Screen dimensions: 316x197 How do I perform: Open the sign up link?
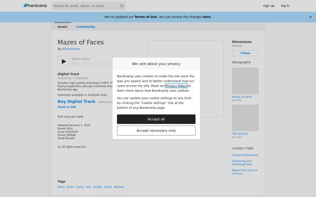[x=269, y=6]
